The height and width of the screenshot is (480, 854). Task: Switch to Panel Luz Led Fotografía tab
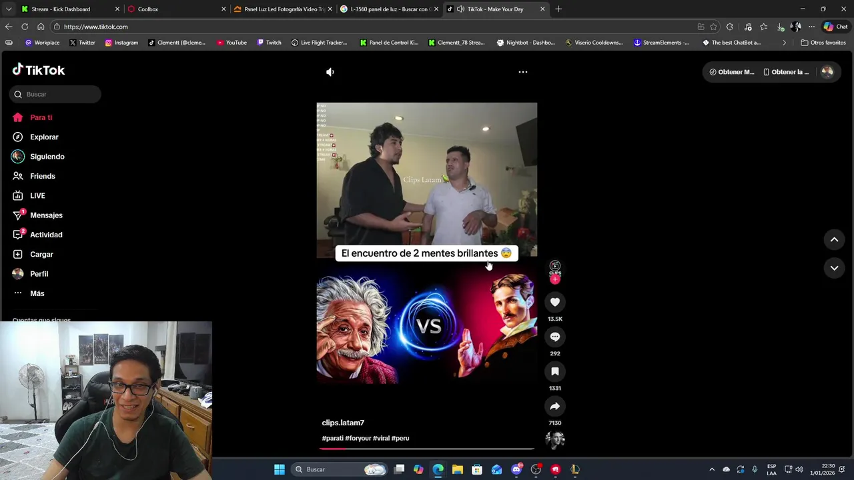click(284, 9)
